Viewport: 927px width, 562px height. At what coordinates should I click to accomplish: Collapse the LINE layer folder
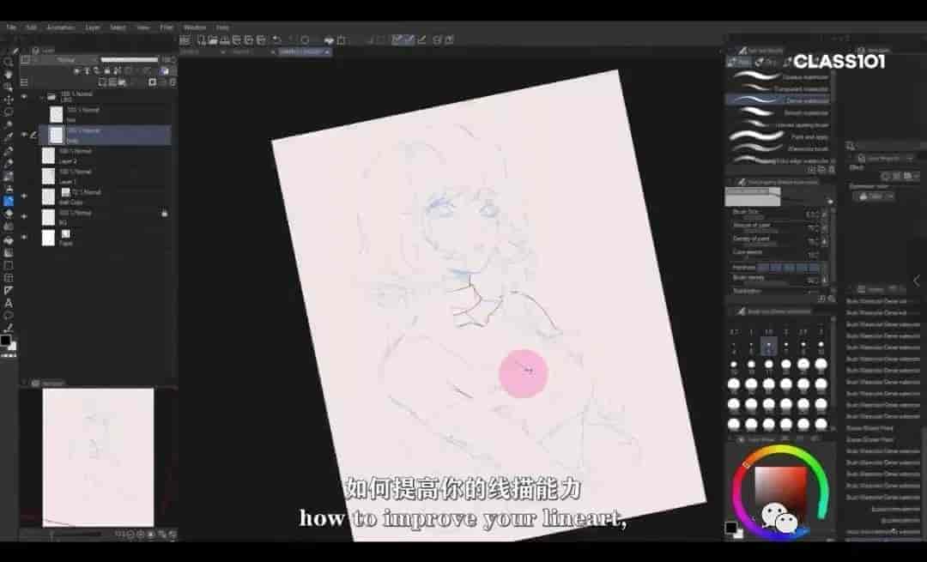pyautogui.click(x=43, y=96)
